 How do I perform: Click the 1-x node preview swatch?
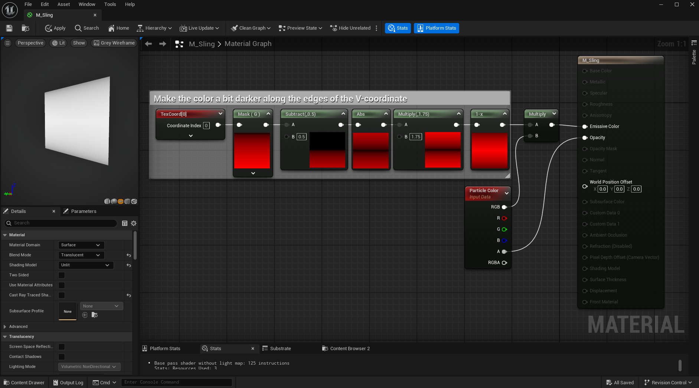click(489, 150)
